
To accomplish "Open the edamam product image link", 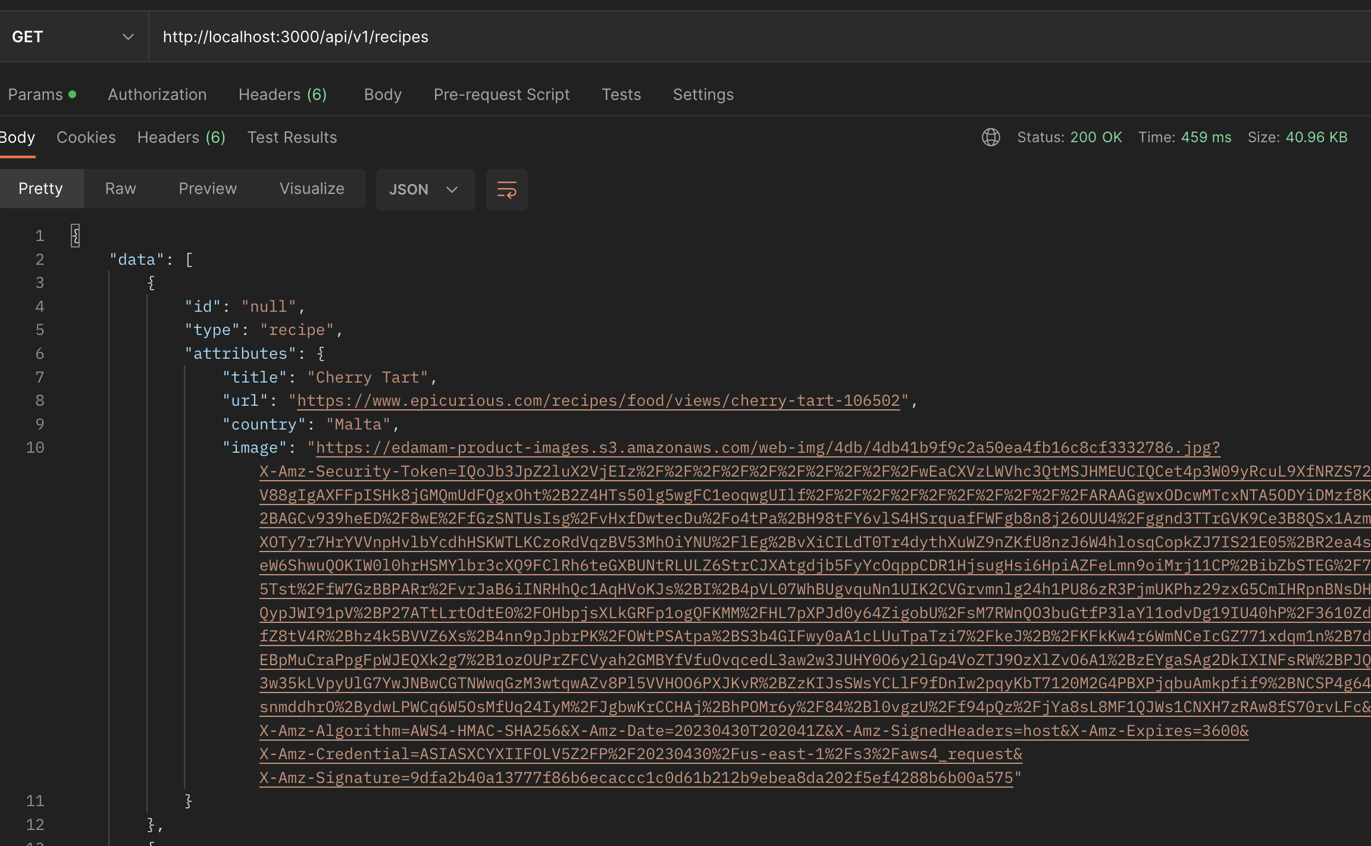I will pos(768,448).
